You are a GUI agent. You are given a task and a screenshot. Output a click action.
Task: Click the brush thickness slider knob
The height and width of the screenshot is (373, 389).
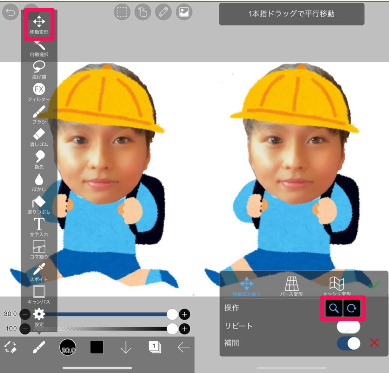coord(172,314)
